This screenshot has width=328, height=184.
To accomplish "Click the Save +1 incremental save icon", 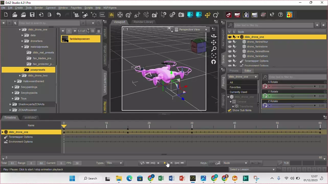I will [x=289, y=15].
